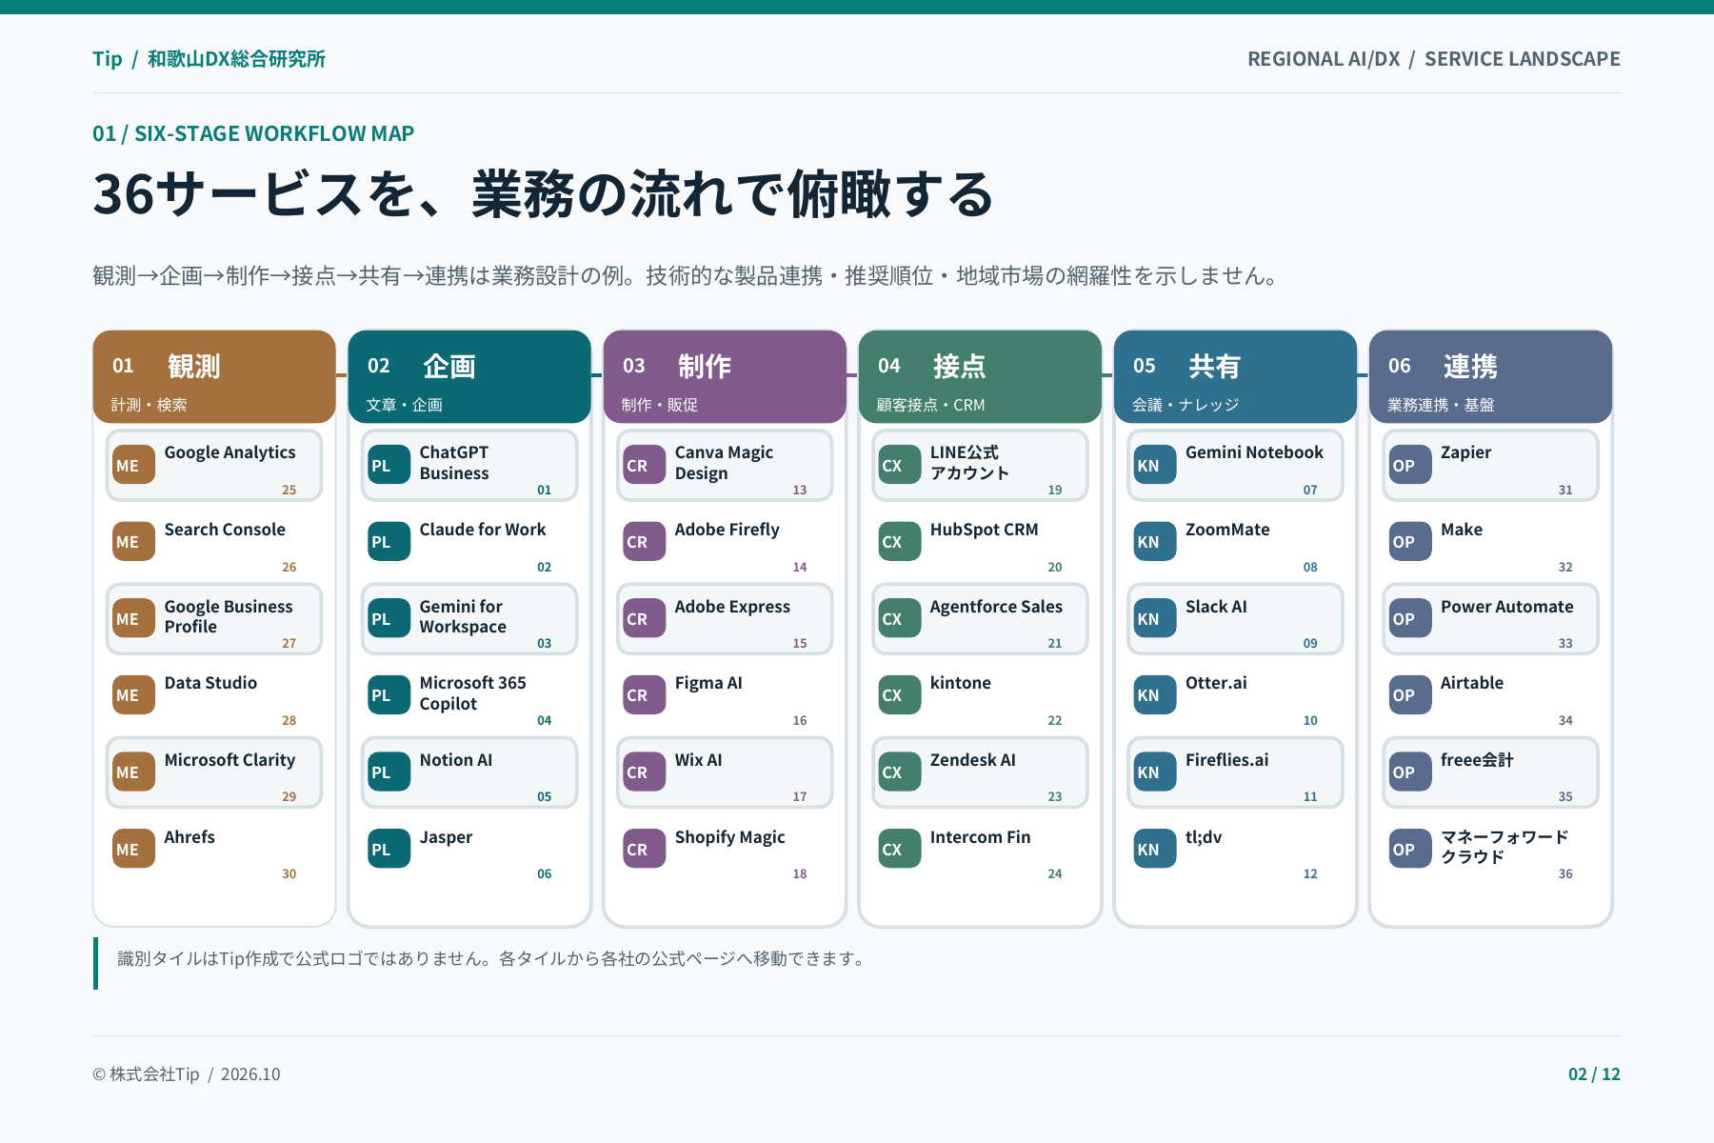This screenshot has height=1143, width=1714.
Task: Click the ME badge beside Data Studio
Action: pyautogui.click(x=133, y=695)
